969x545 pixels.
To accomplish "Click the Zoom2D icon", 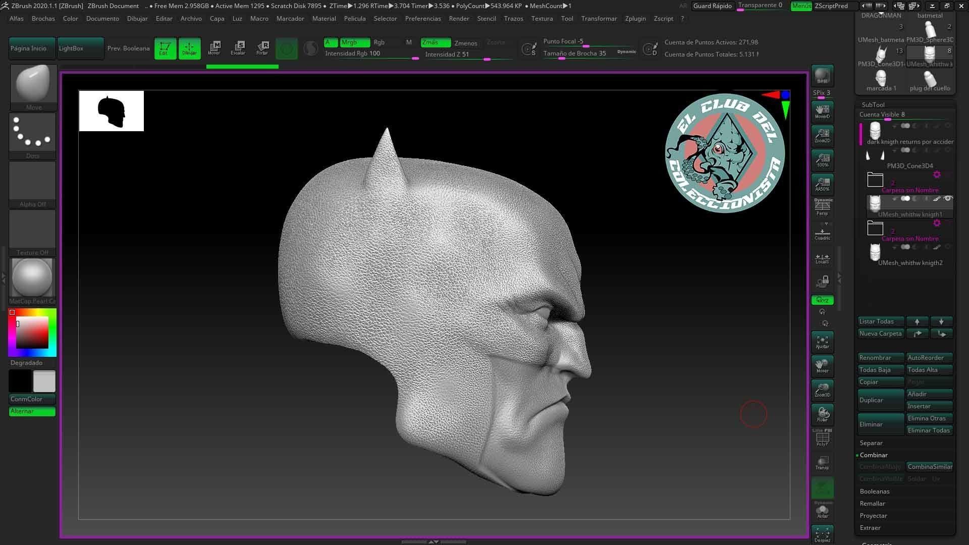I will (x=822, y=135).
